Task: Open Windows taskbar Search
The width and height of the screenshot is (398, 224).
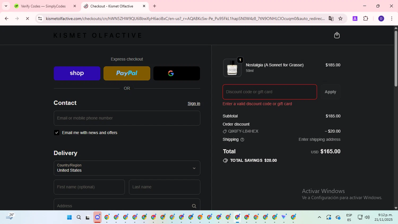Action: click(79, 217)
